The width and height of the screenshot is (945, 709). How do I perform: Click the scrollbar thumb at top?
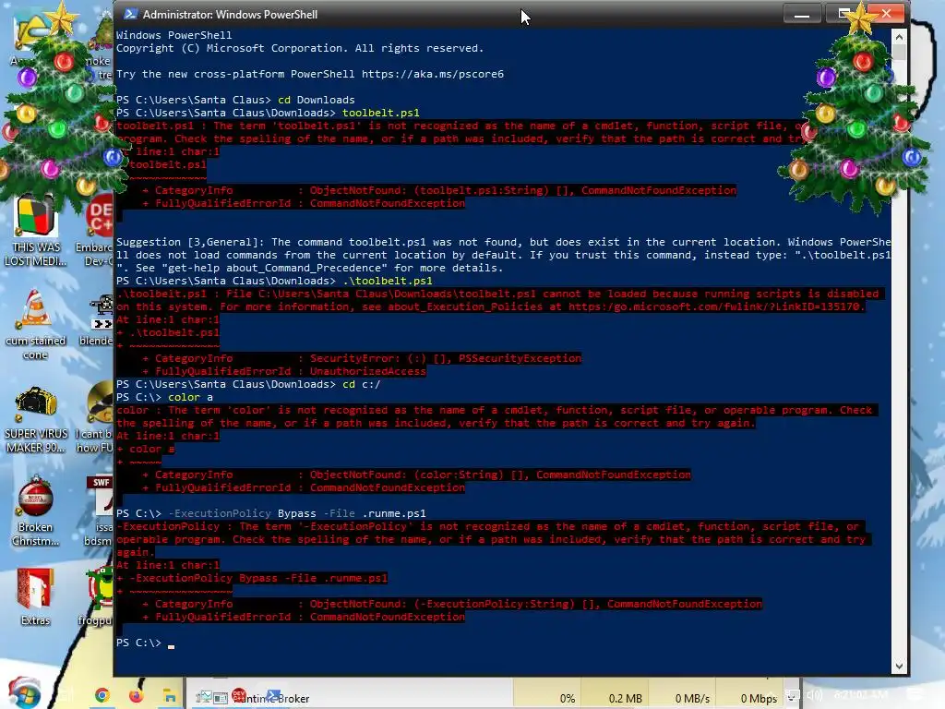(899, 52)
